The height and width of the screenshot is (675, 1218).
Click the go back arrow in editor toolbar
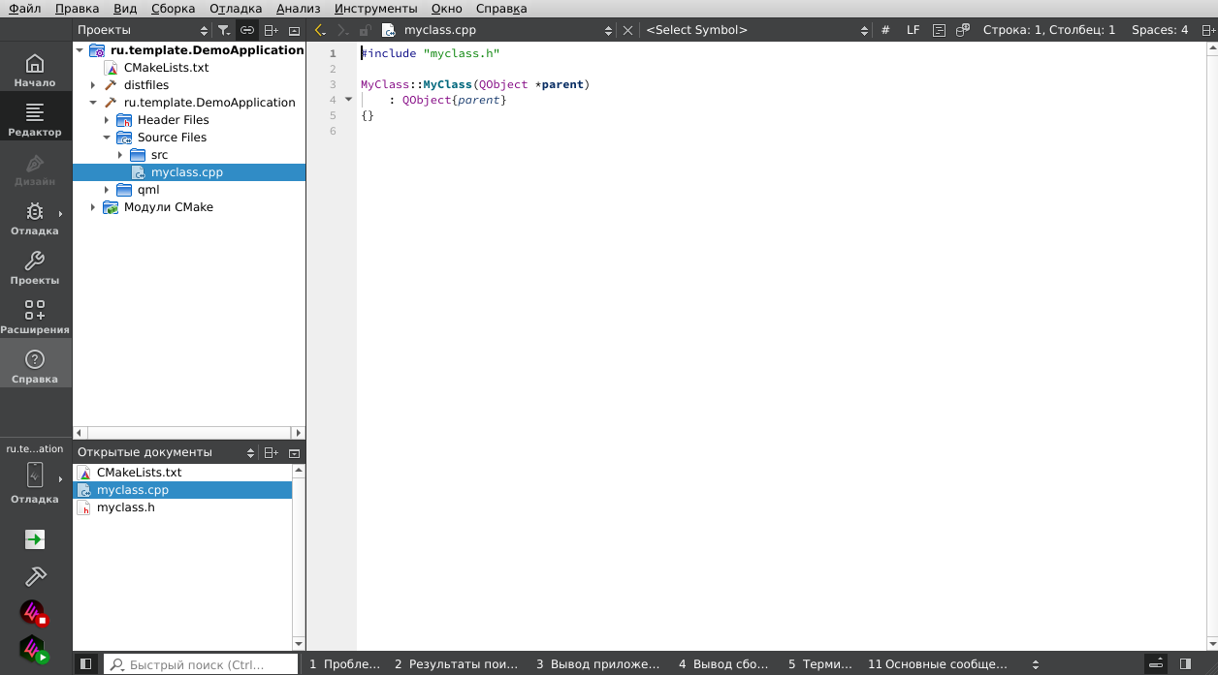pos(320,30)
